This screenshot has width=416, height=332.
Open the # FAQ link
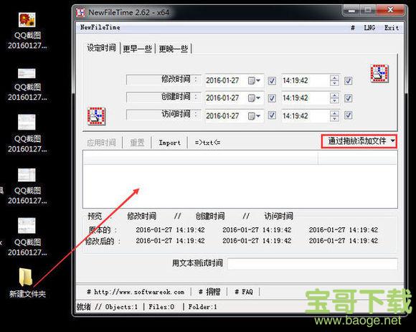point(244,292)
